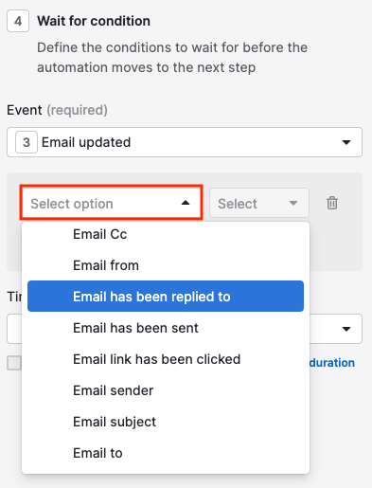Choose Email Cc from the list
The height and width of the screenshot is (488, 372).
[x=166, y=234]
